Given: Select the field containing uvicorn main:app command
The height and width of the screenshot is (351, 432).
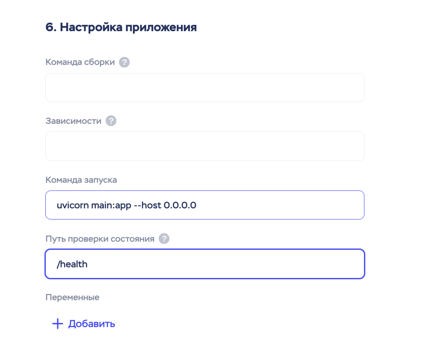Looking at the screenshot, I should 204,205.
